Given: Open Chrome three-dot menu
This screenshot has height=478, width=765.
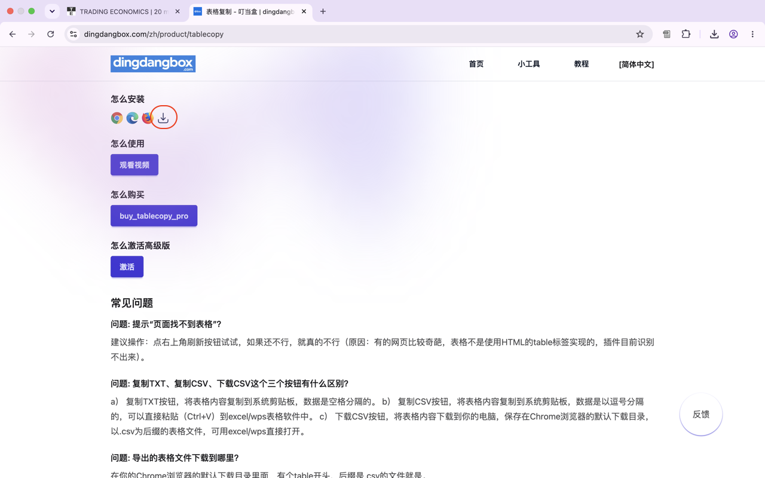Looking at the screenshot, I should tap(752, 34).
